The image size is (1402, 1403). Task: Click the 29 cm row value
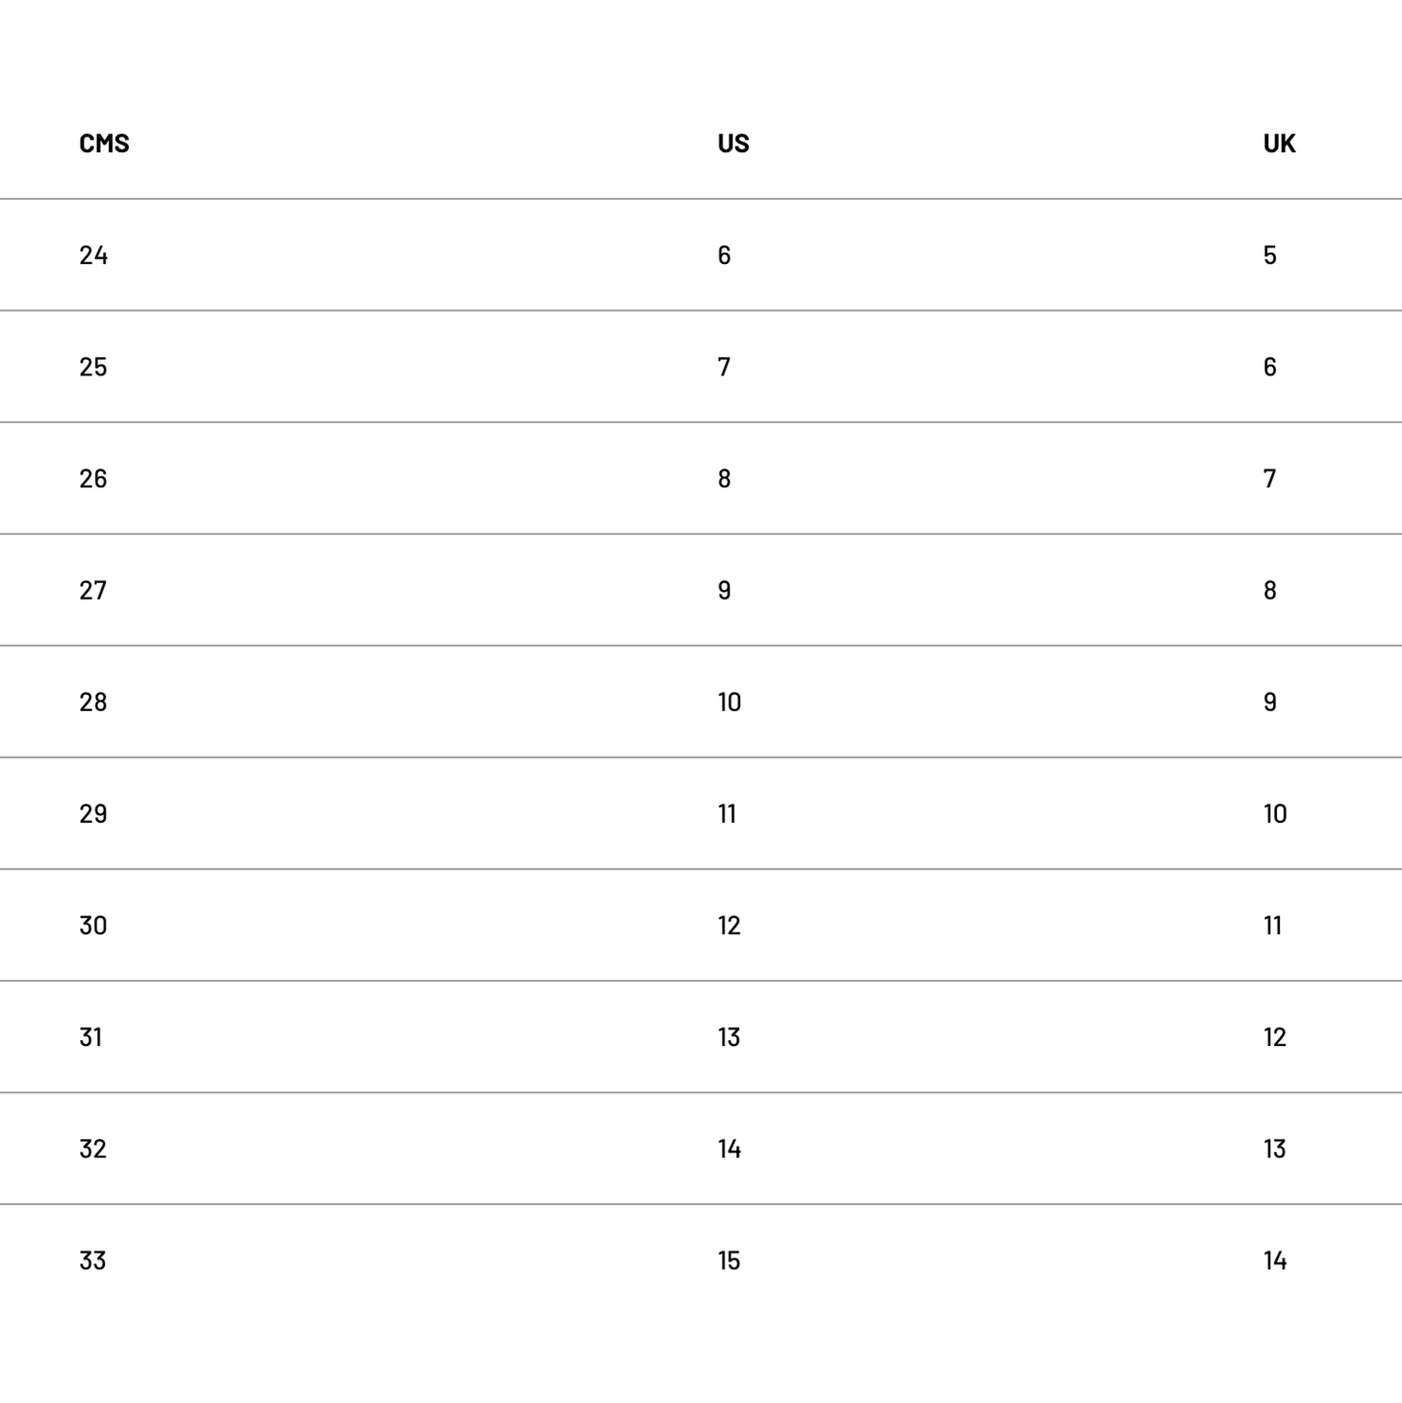[93, 813]
